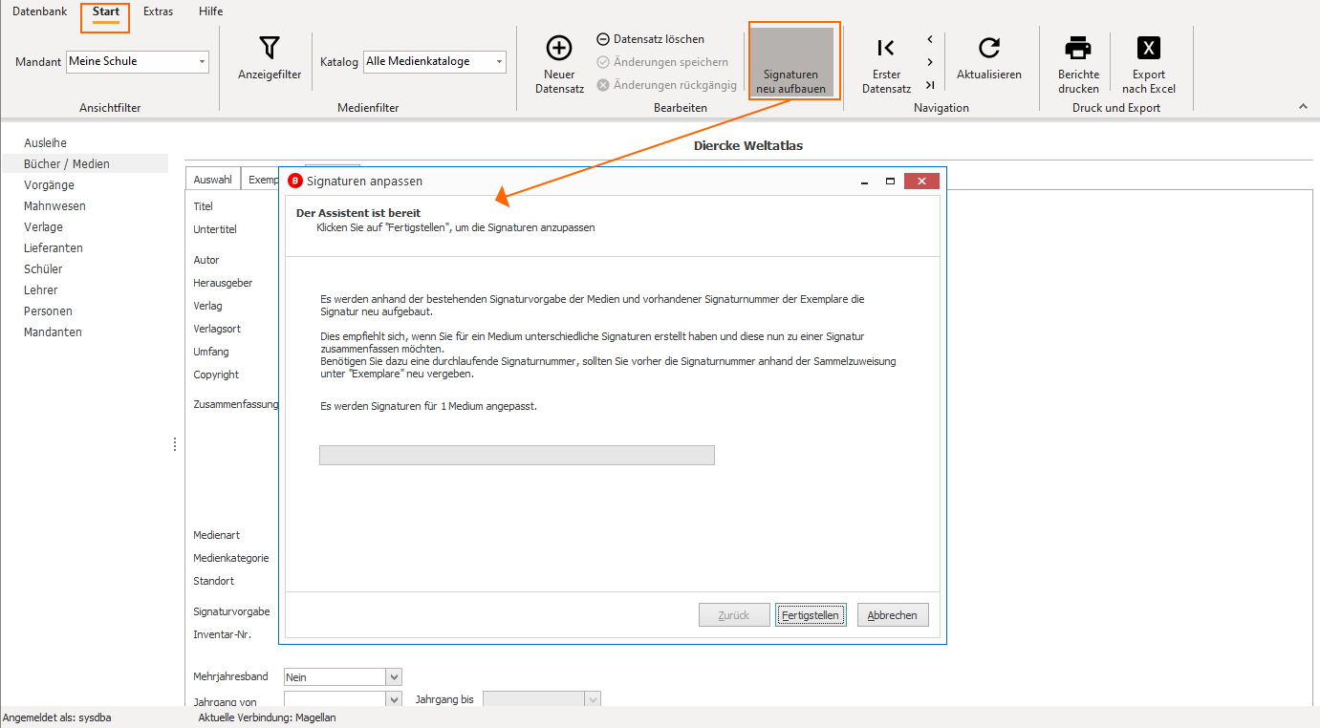Open the Jahrgang von dropdown

394,700
